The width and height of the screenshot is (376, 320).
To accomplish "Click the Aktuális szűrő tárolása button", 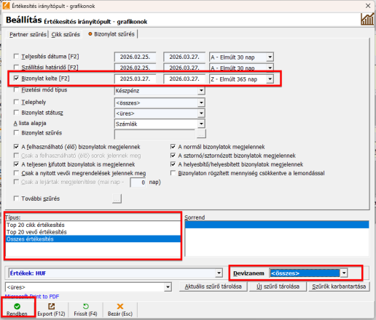I will tap(213, 287).
